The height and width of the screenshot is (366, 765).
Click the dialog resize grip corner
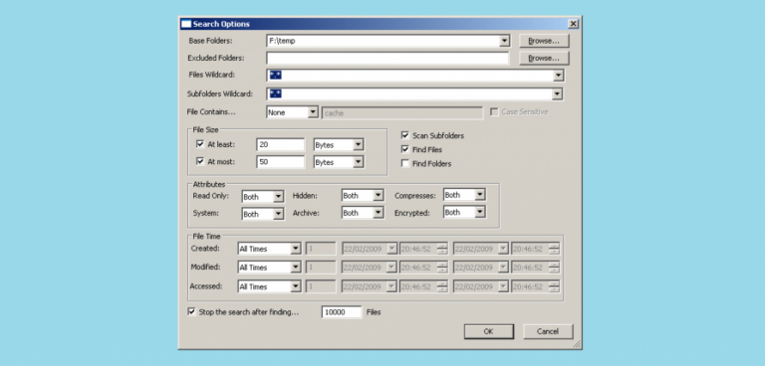[x=577, y=344]
